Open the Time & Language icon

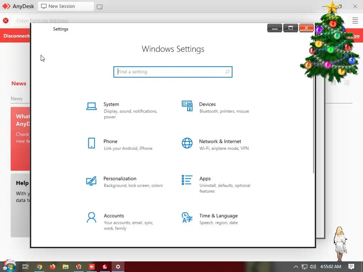click(187, 217)
